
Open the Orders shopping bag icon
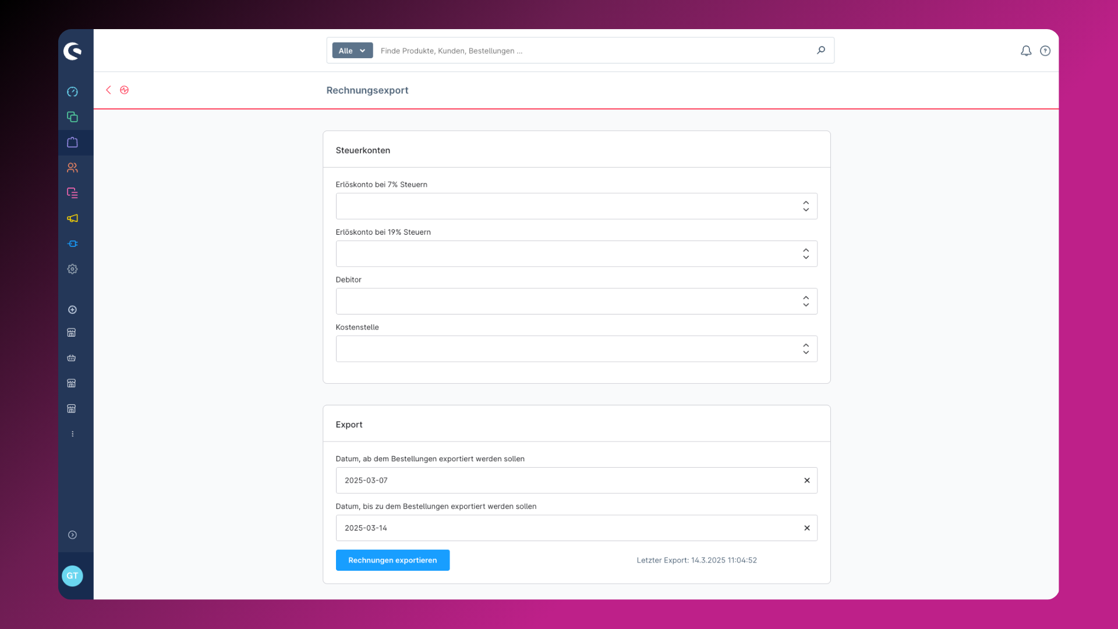(x=72, y=143)
